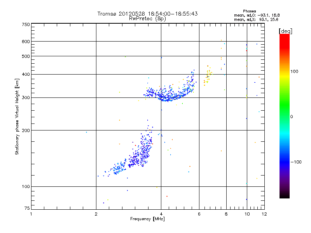Click the x-axis '4' tick label
This screenshot has height=233, width=311.
tap(161, 214)
